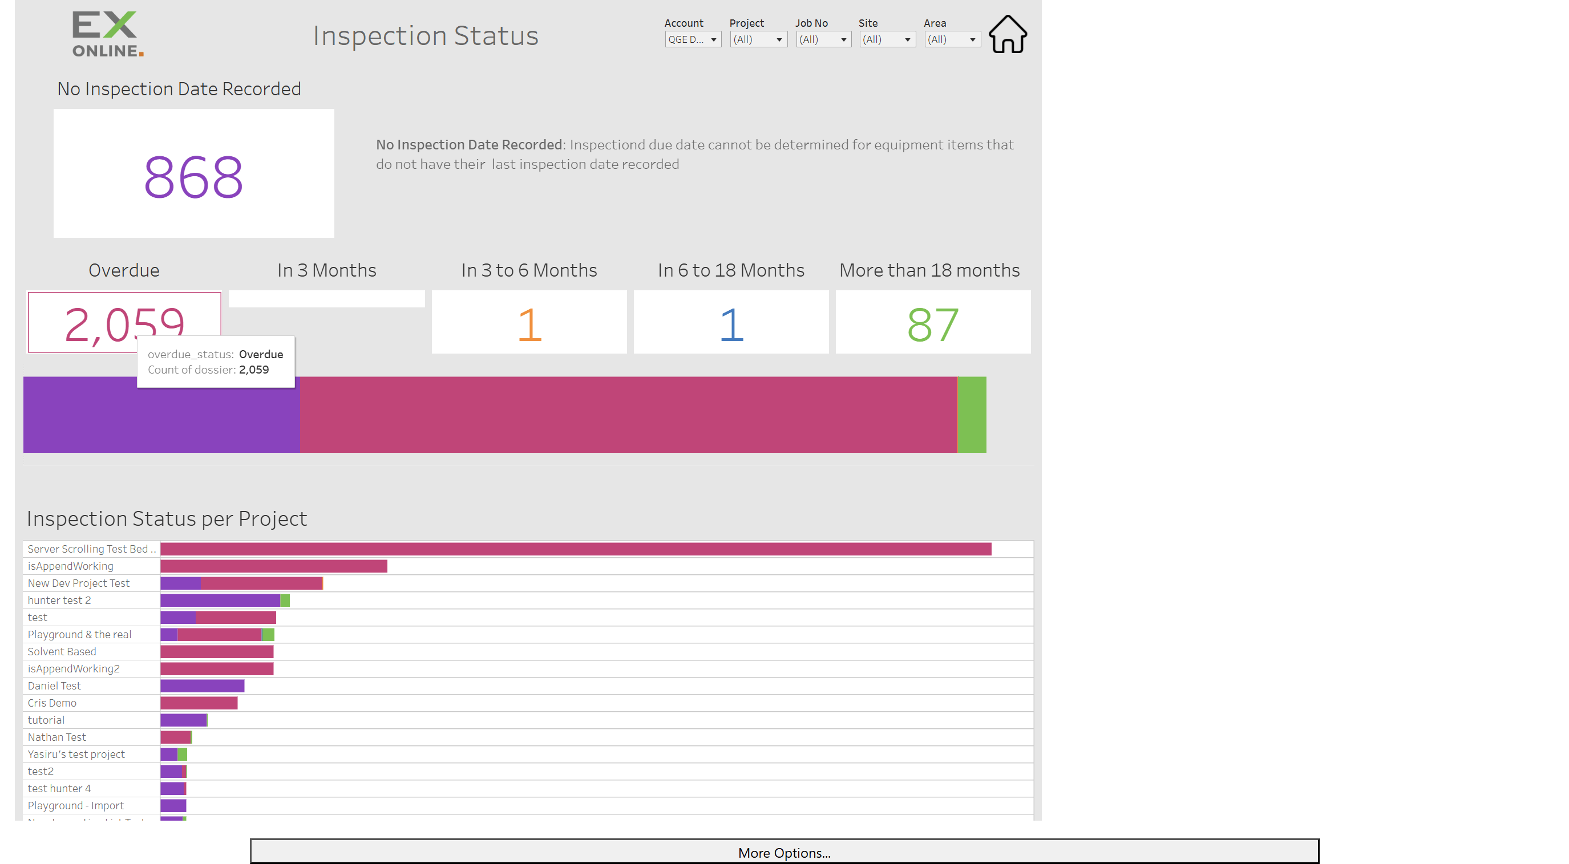Select the Overdue 2,059 tile
The height and width of the screenshot is (864, 1569).
(x=124, y=322)
